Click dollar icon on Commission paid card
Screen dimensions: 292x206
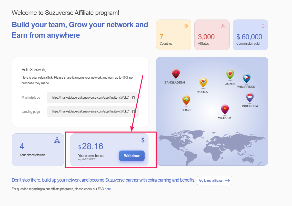click(x=263, y=26)
